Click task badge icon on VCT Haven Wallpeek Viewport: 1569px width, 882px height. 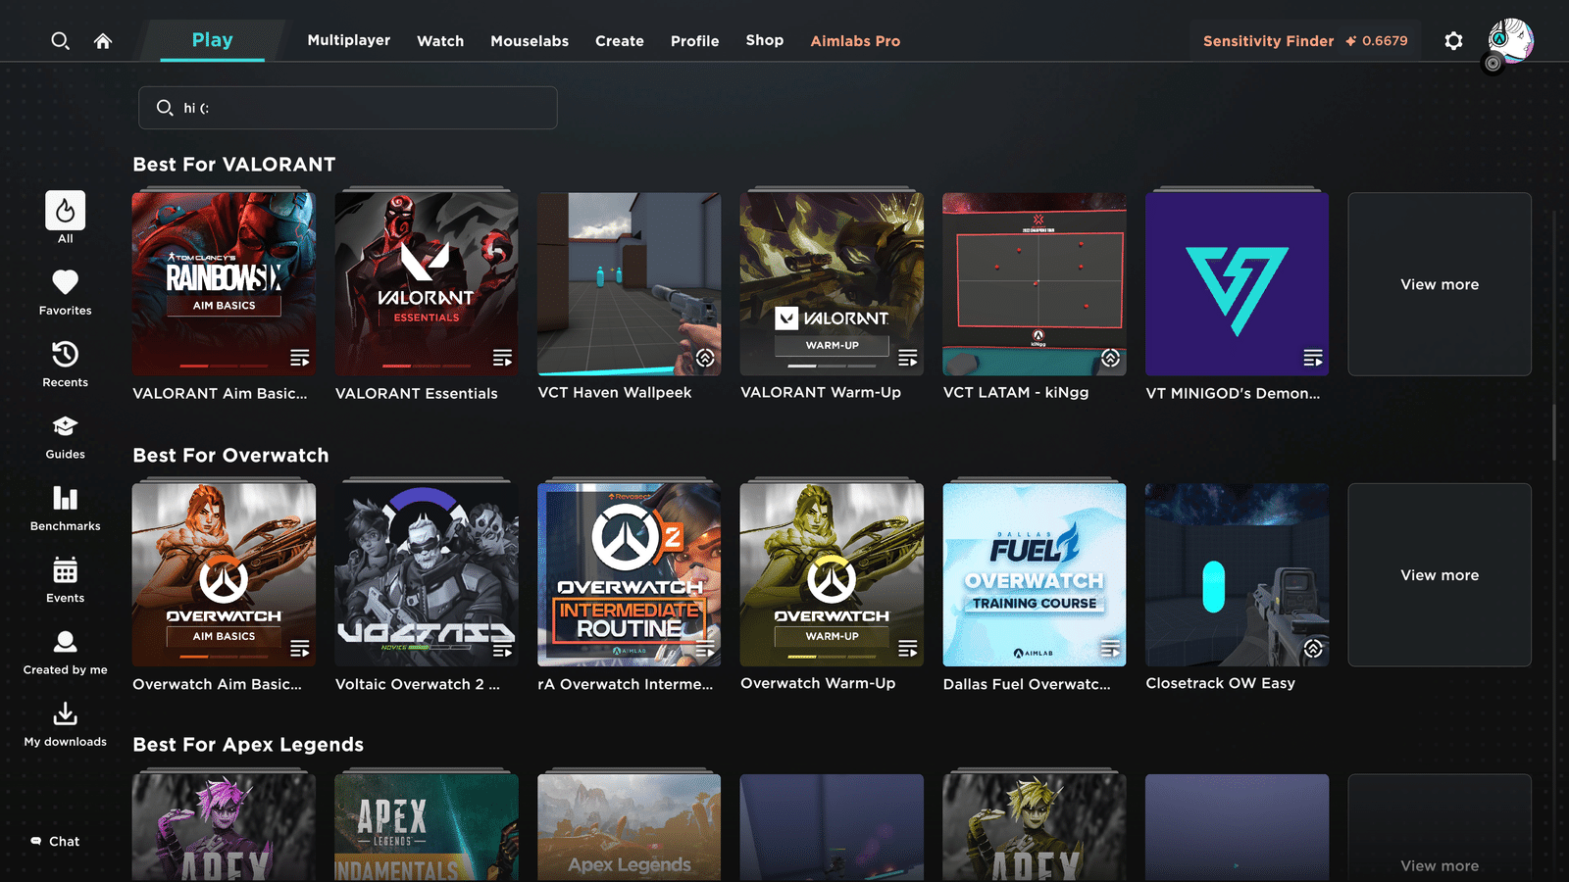(705, 358)
